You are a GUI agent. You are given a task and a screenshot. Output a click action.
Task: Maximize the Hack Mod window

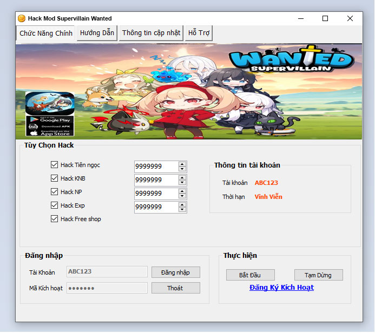pyautogui.click(x=325, y=18)
